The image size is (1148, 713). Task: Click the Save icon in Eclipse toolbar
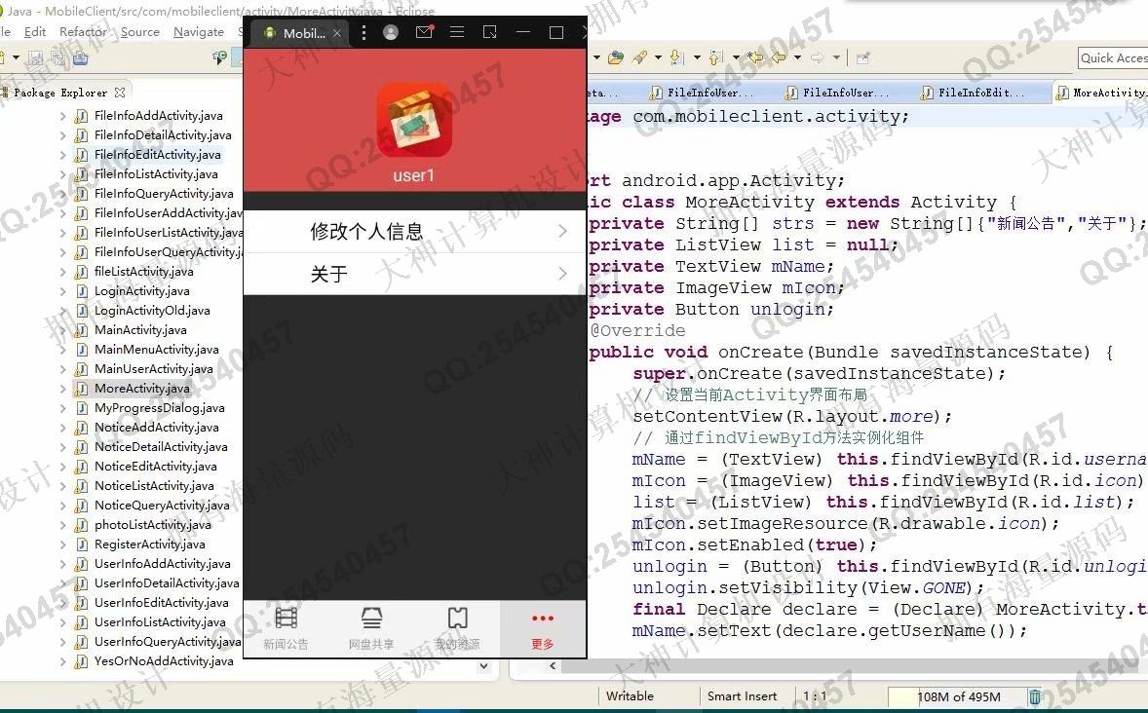point(34,57)
